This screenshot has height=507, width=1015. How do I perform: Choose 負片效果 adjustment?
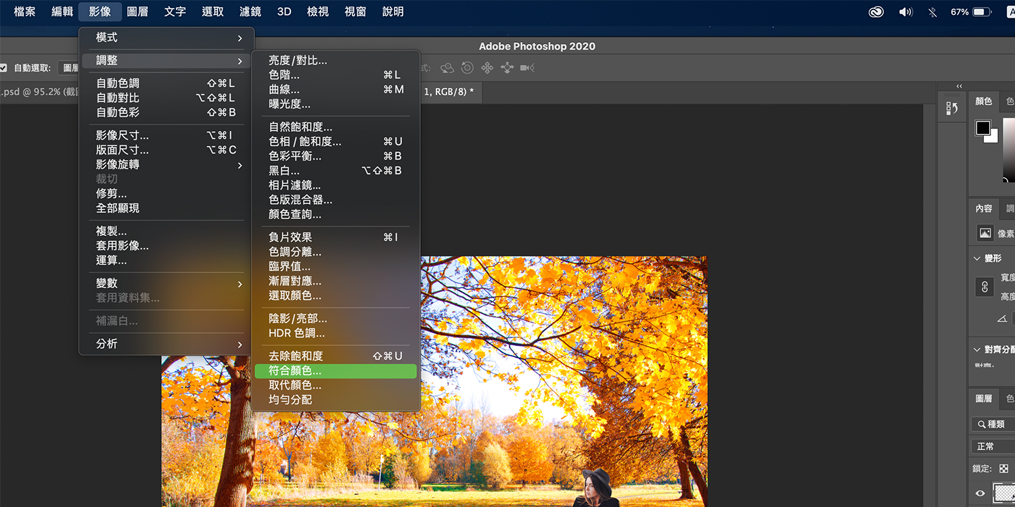pyautogui.click(x=336, y=237)
